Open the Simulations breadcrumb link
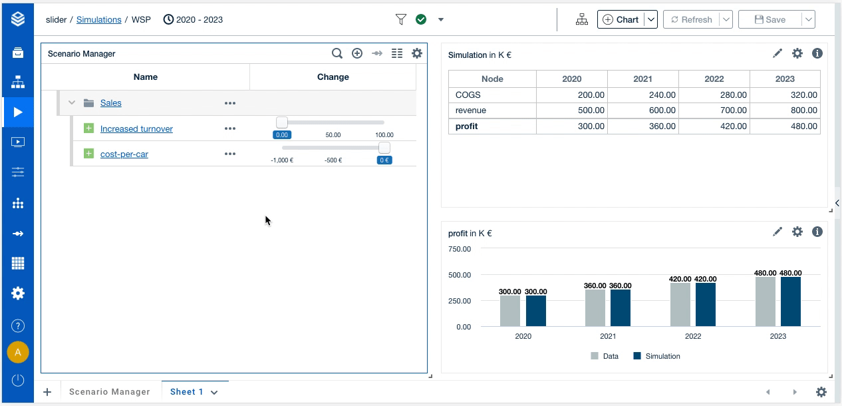This screenshot has width=842, height=406. (x=98, y=20)
